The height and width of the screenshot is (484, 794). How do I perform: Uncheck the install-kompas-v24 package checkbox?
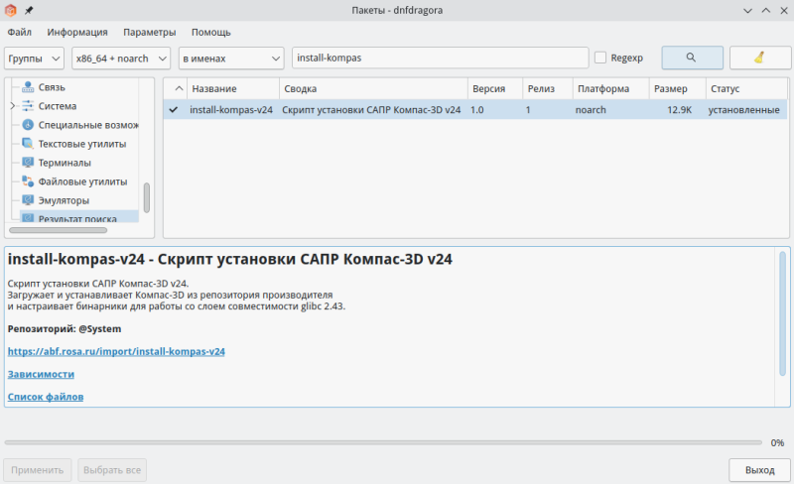click(174, 109)
